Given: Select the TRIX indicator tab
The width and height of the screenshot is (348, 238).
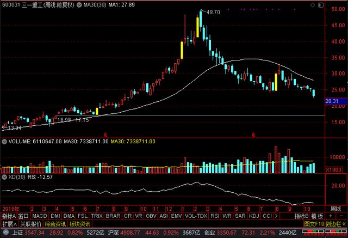Looking at the screenshot, I should point(97,216).
